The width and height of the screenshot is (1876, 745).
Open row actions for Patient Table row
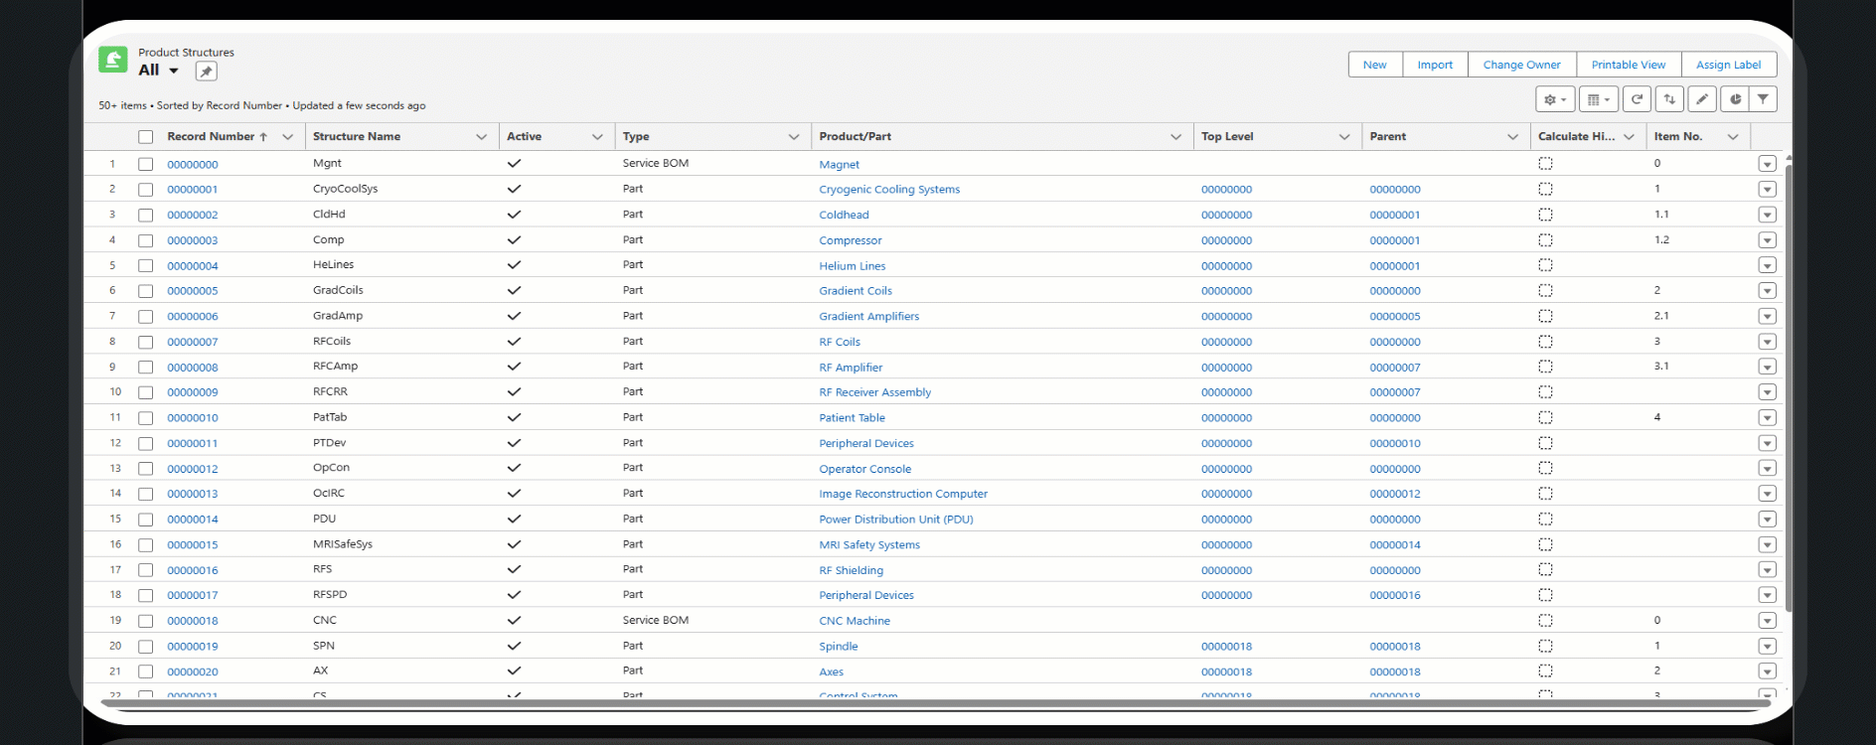coord(1767,418)
